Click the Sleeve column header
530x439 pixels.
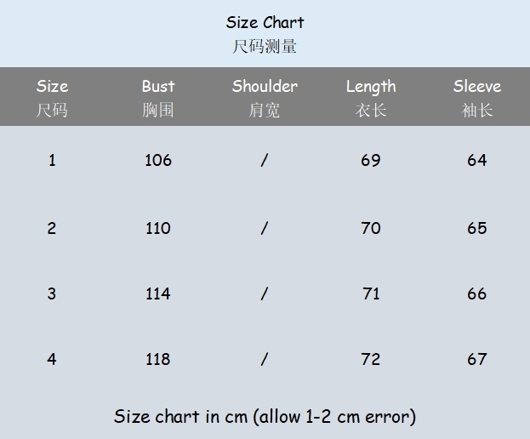pos(476,87)
